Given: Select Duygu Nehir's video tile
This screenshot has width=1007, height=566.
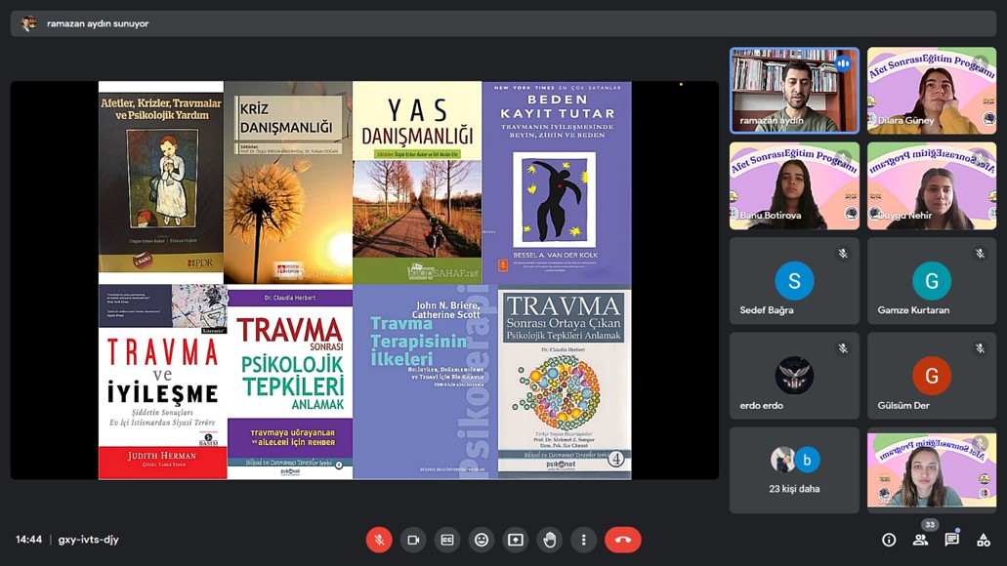Looking at the screenshot, I should [932, 186].
